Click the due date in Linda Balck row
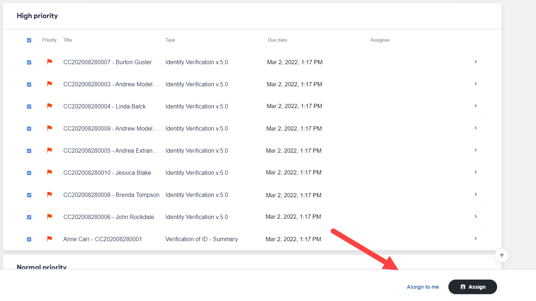This screenshot has width=536, height=301. coord(294,106)
